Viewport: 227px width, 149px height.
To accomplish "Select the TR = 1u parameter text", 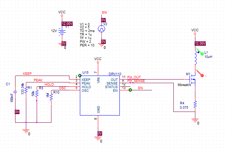I will pos(86,35).
